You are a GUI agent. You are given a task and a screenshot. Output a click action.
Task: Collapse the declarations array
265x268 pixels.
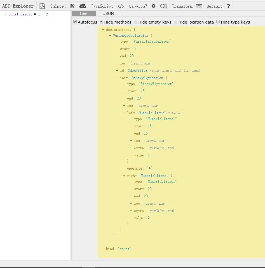pyautogui.click(x=103, y=29)
